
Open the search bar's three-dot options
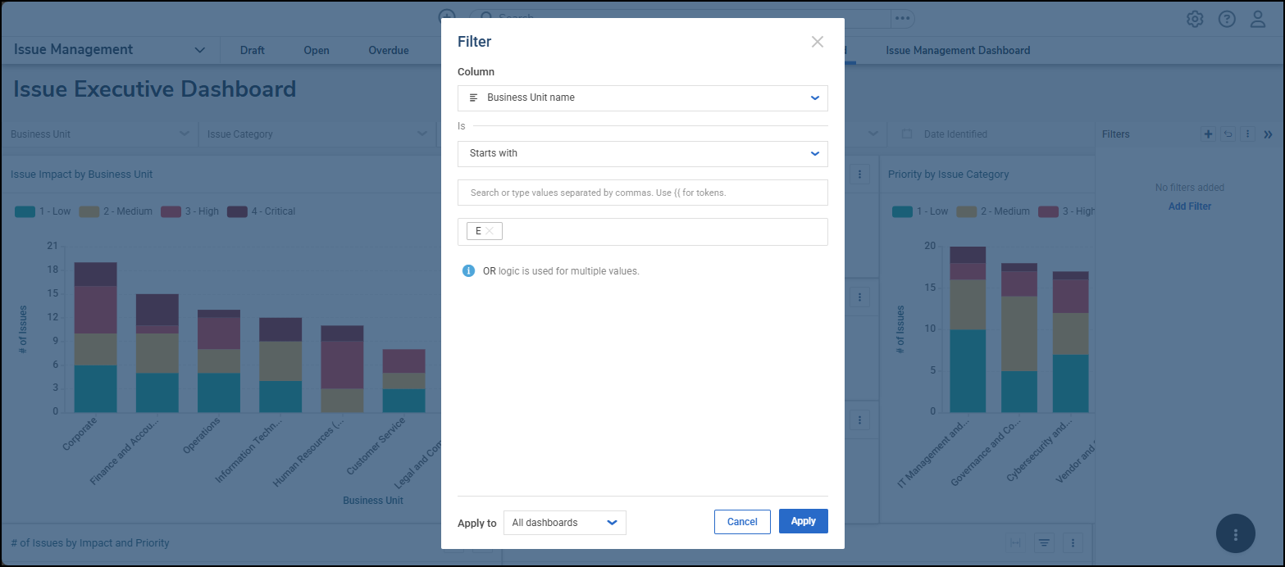click(x=902, y=18)
